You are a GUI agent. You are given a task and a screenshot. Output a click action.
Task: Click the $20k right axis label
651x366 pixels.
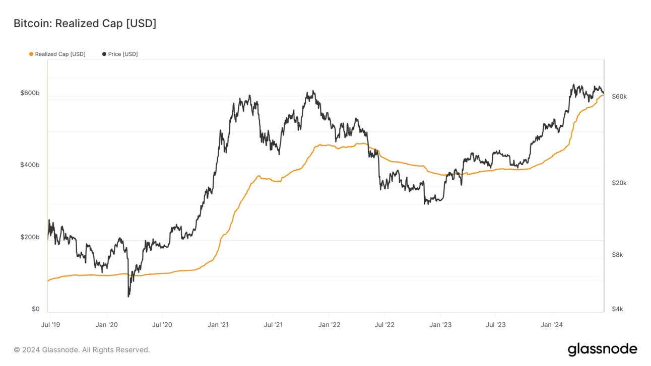619,183
